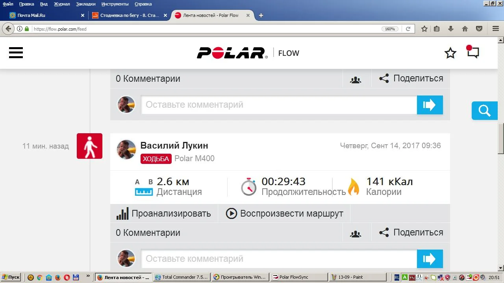Viewport: 504px width, 283px height.
Task: Share the upper post via Поделиться
Action: [411, 78]
